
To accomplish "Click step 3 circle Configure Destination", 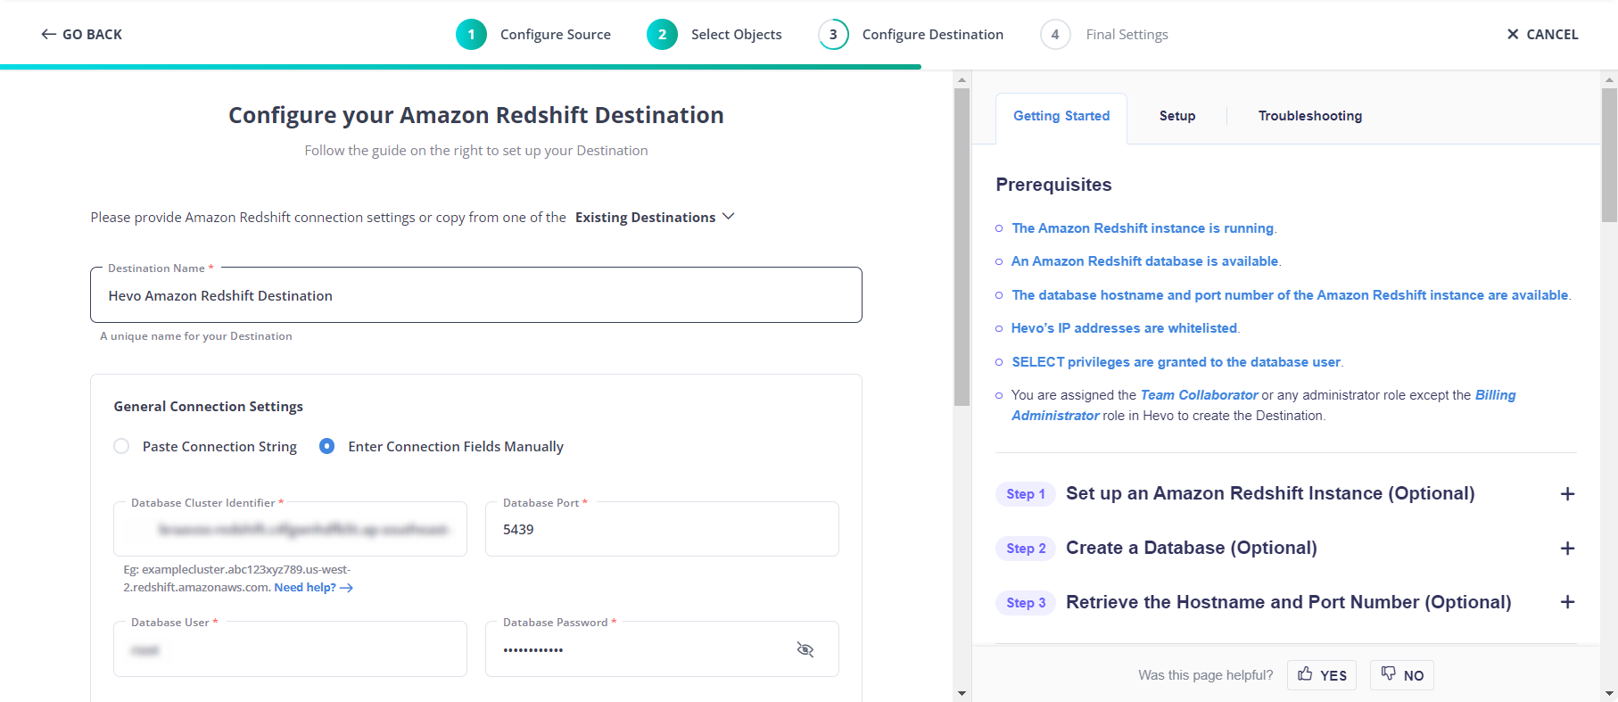I will coord(833,34).
